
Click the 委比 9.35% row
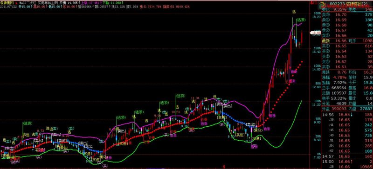click(x=347, y=9)
